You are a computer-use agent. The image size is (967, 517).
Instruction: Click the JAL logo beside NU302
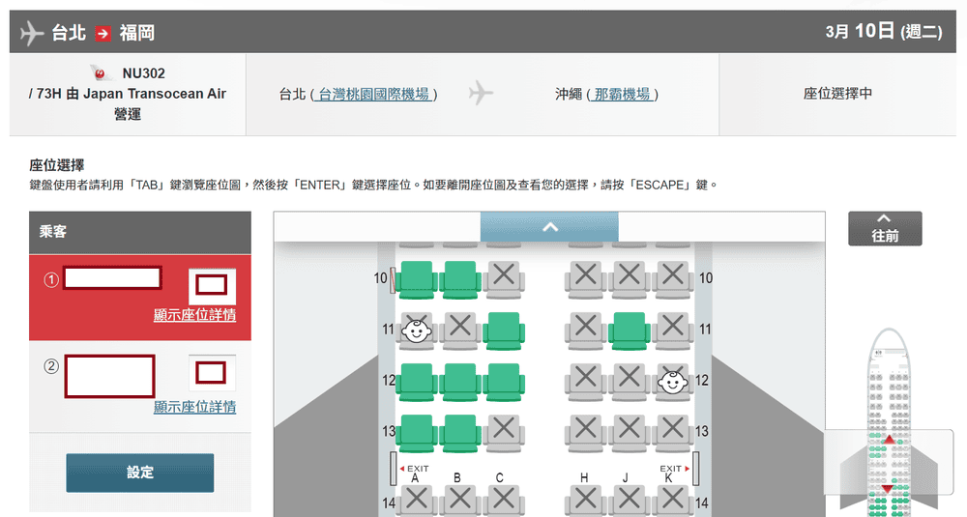click(x=102, y=73)
